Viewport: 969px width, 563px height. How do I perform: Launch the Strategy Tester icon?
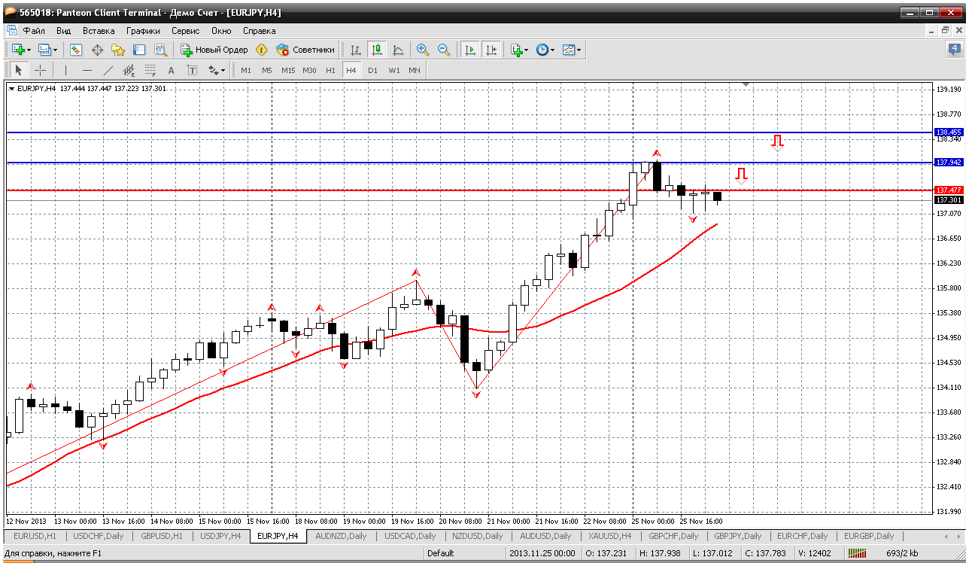pos(160,50)
